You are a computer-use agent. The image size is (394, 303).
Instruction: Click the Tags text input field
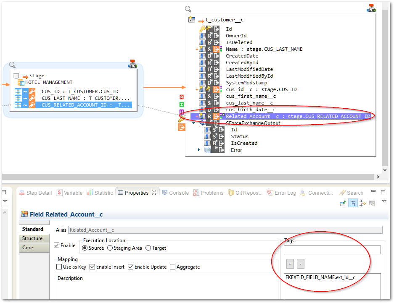[x=332, y=250]
